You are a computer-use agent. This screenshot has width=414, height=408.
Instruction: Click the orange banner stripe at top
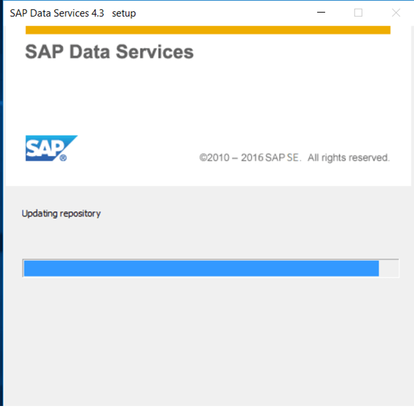click(208, 30)
